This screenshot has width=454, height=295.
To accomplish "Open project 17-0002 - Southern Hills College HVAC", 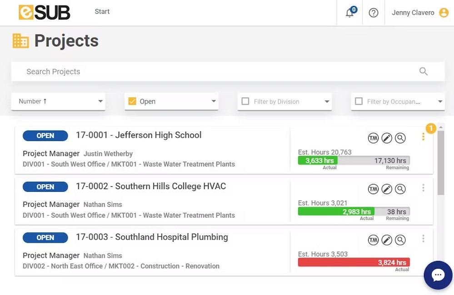I will (150, 186).
